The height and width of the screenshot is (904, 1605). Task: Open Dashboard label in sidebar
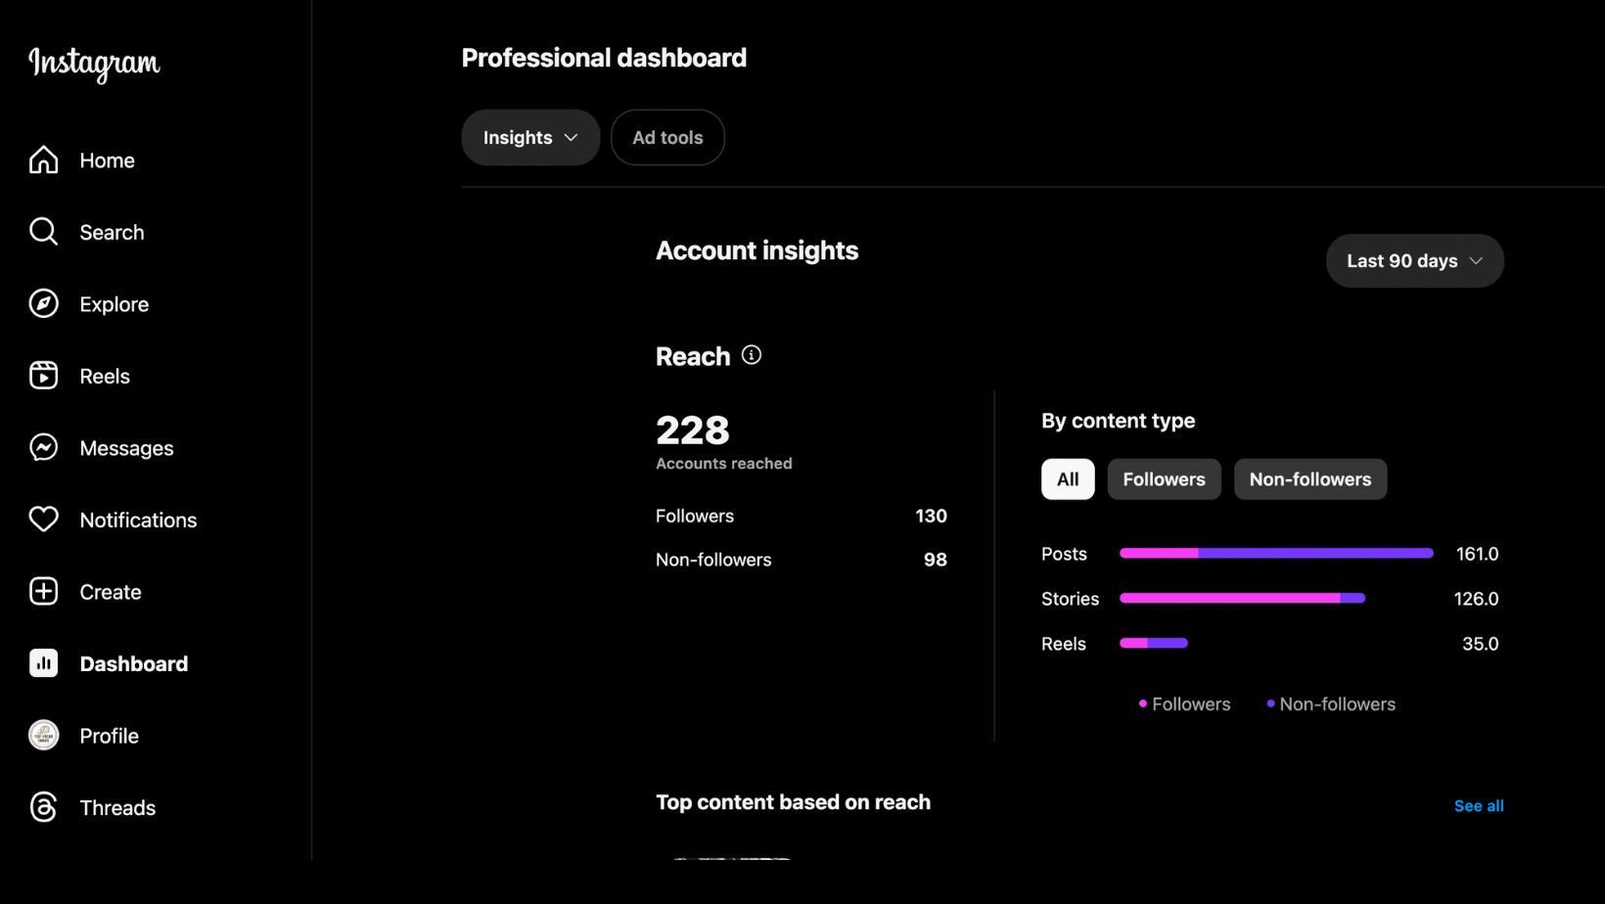click(x=134, y=664)
